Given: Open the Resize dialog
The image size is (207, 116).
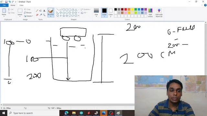Looking at the screenshot, I should pos(27,13).
